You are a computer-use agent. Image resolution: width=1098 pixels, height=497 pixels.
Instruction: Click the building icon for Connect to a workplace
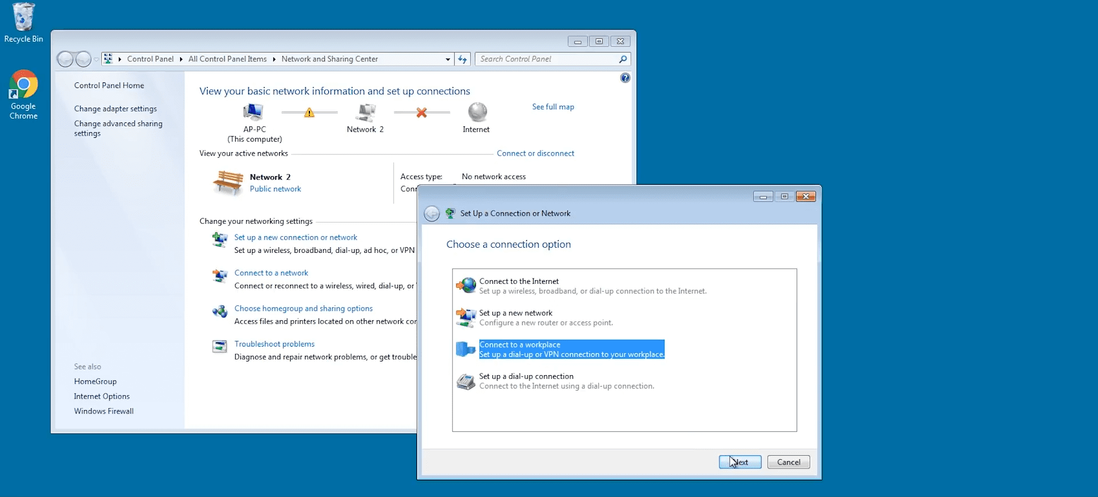[466, 349]
